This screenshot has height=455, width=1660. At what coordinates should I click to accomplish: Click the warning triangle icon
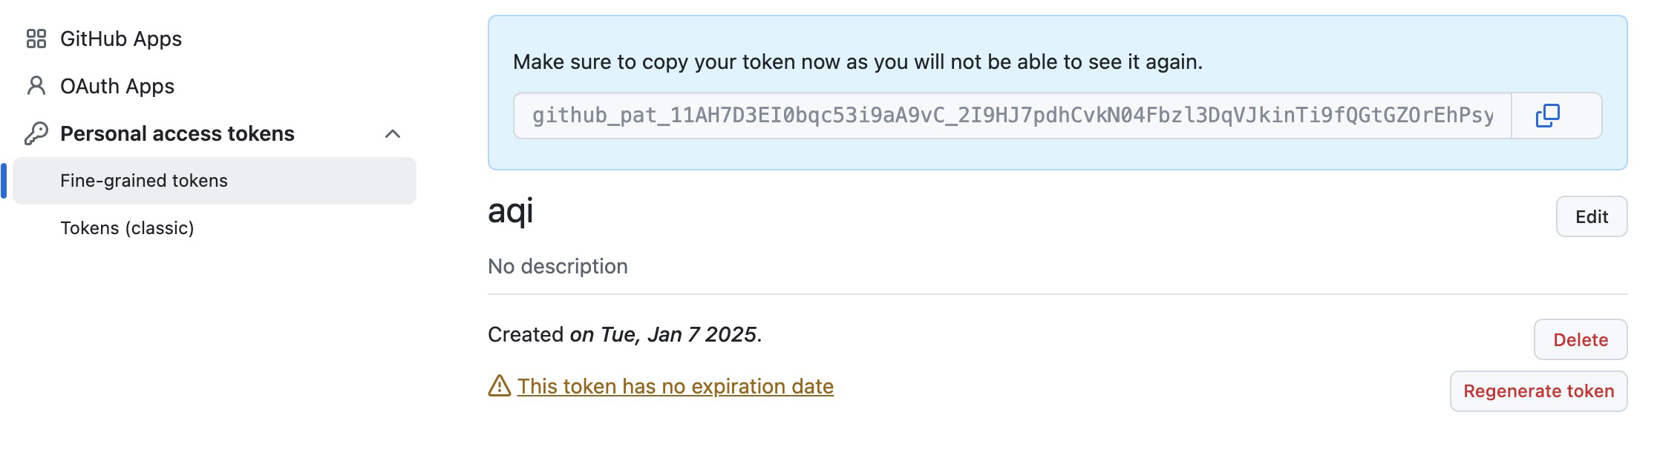coord(499,386)
